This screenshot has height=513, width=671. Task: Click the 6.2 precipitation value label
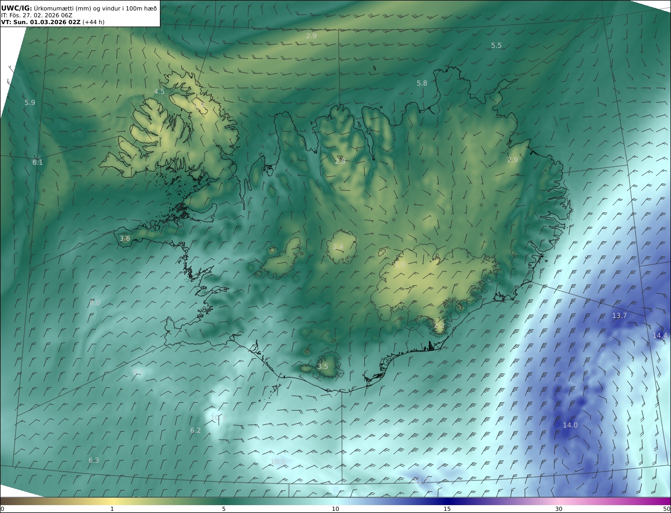pyautogui.click(x=195, y=431)
